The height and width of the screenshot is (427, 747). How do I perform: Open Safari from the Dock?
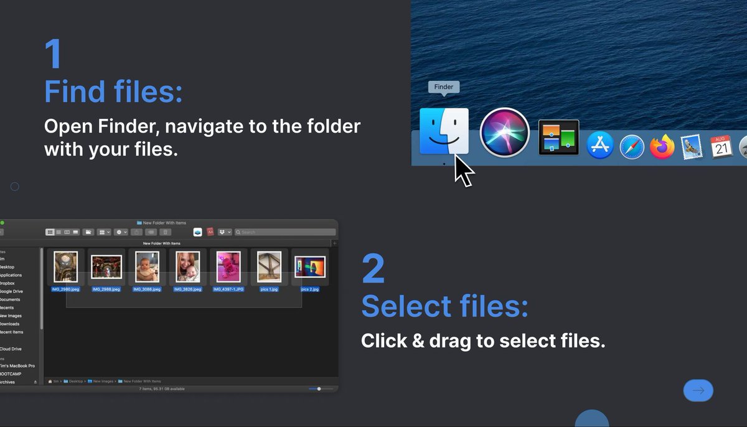point(631,146)
